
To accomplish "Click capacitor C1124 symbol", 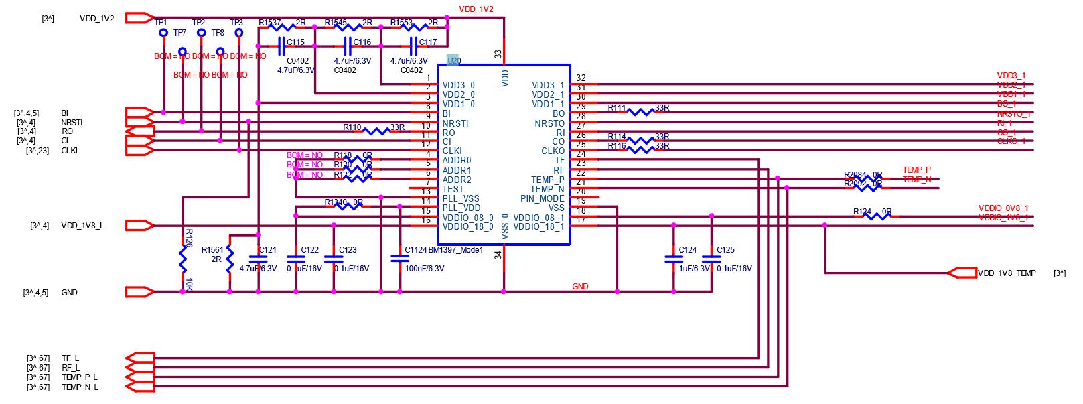I will 400,258.
